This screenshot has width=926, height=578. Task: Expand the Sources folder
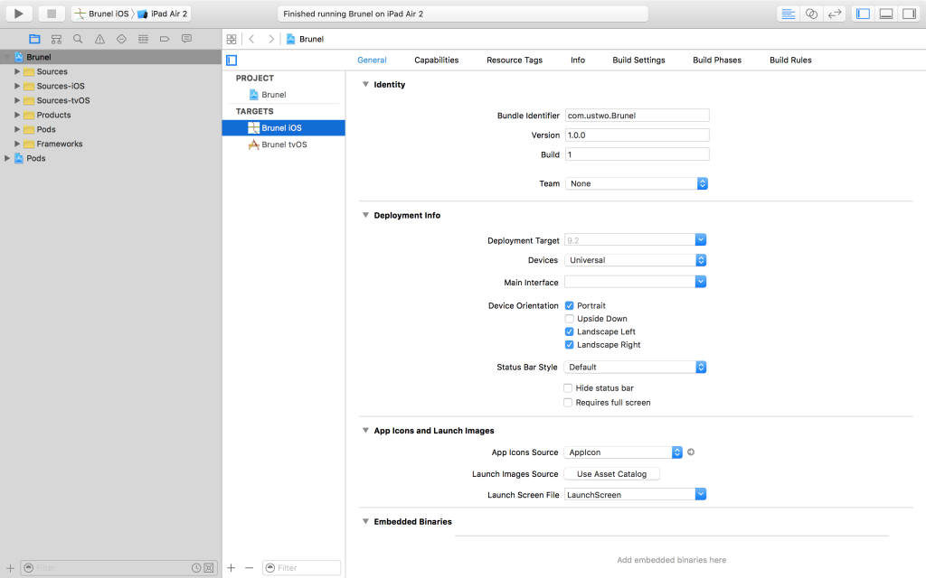coord(17,71)
